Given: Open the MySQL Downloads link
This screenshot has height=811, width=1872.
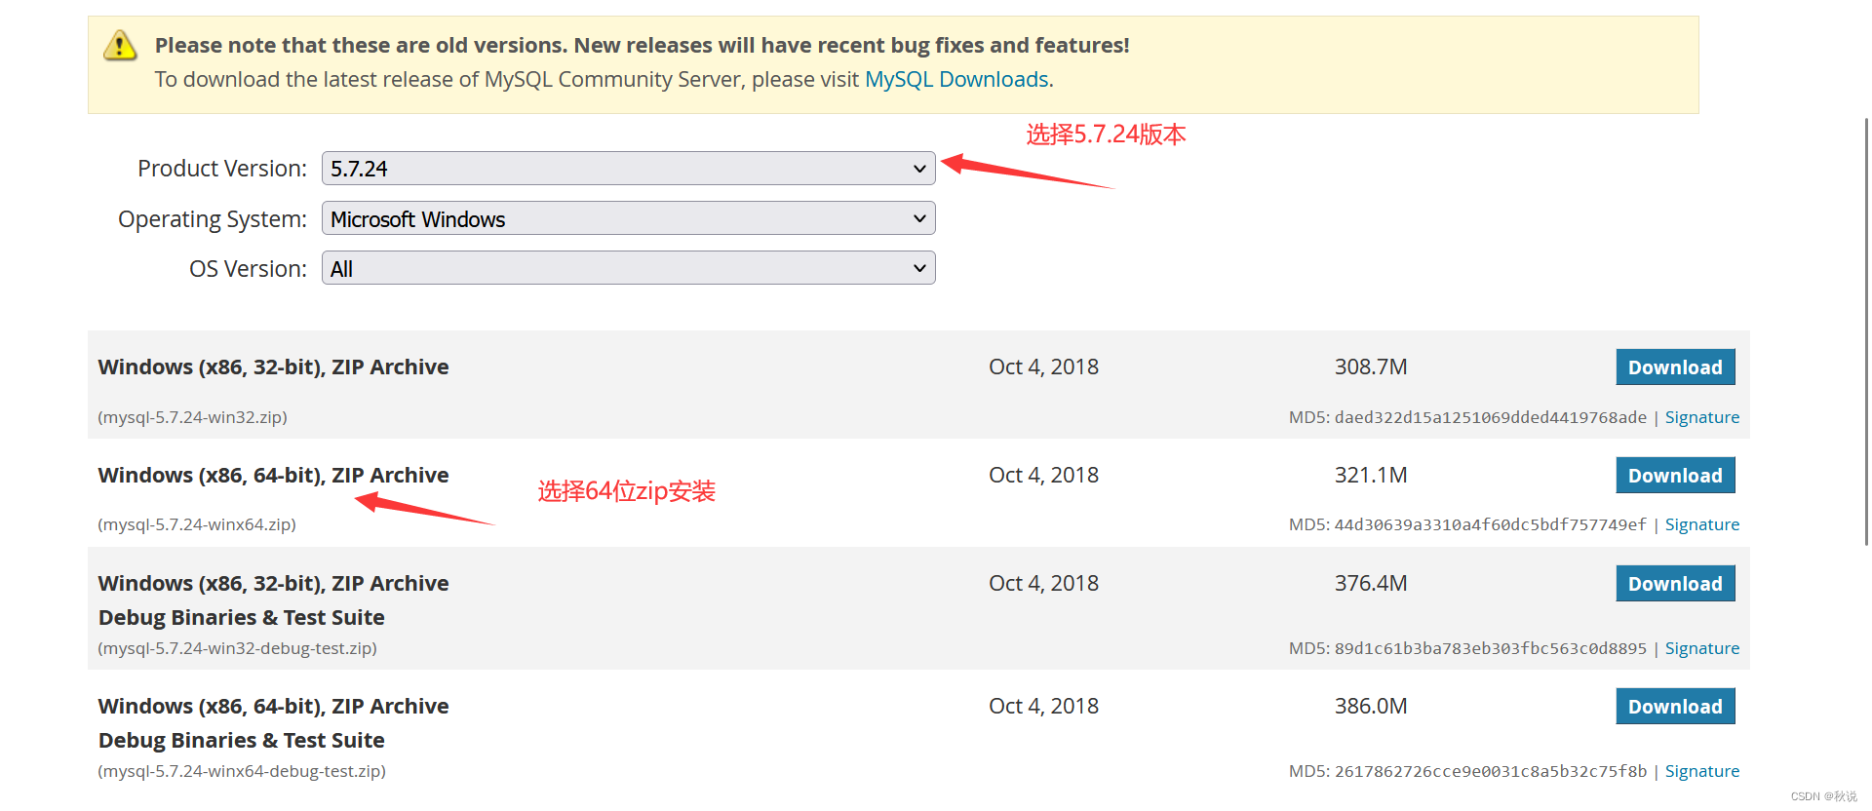Looking at the screenshot, I should [x=956, y=79].
